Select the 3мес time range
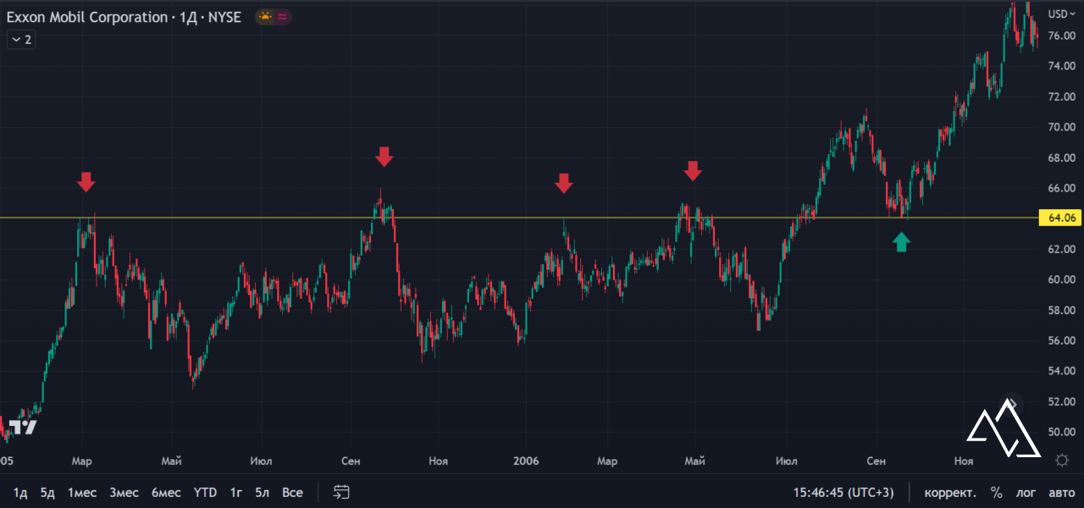 tap(124, 492)
